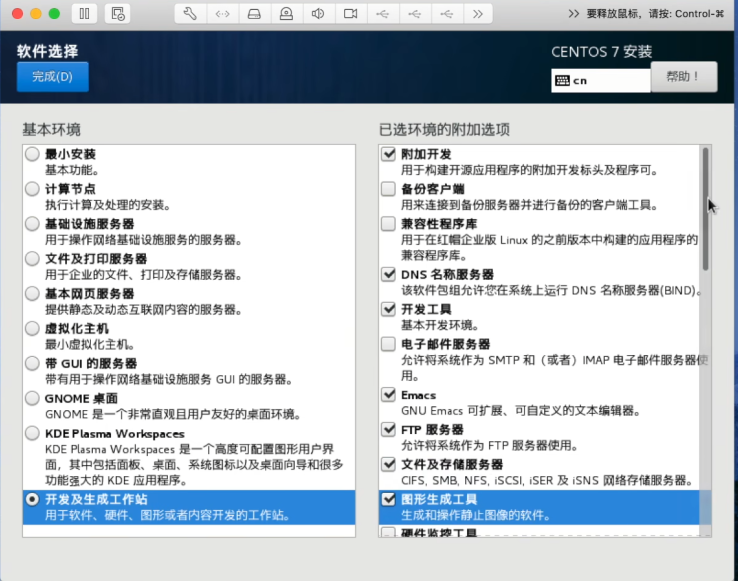Connect the first USB device icon
Image resolution: width=738 pixels, height=581 pixels.
pyautogui.click(x=382, y=14)
